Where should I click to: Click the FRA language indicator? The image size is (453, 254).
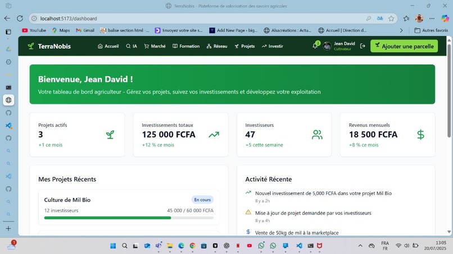385,246
